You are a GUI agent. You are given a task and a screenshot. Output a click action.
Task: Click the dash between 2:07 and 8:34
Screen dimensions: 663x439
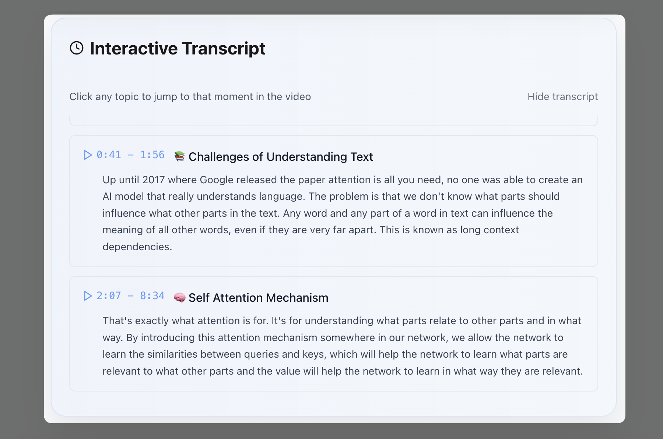[130, 296]
